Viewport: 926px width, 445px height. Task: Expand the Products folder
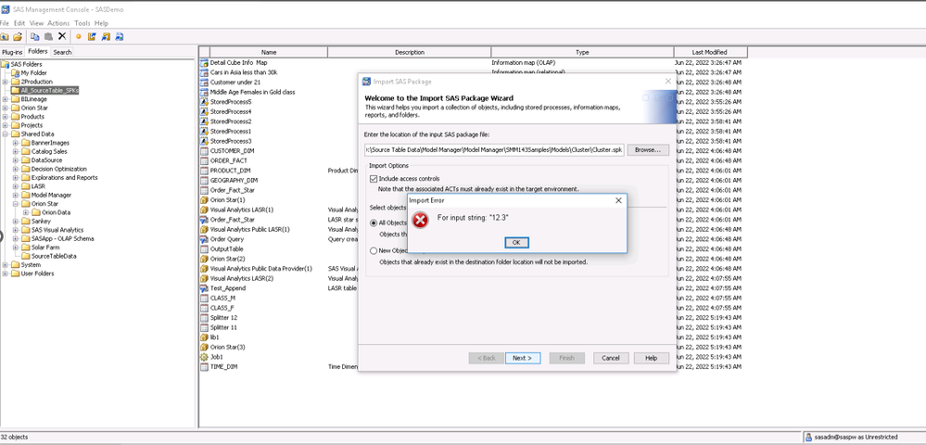pyautogui.click(x=5, y=117)
